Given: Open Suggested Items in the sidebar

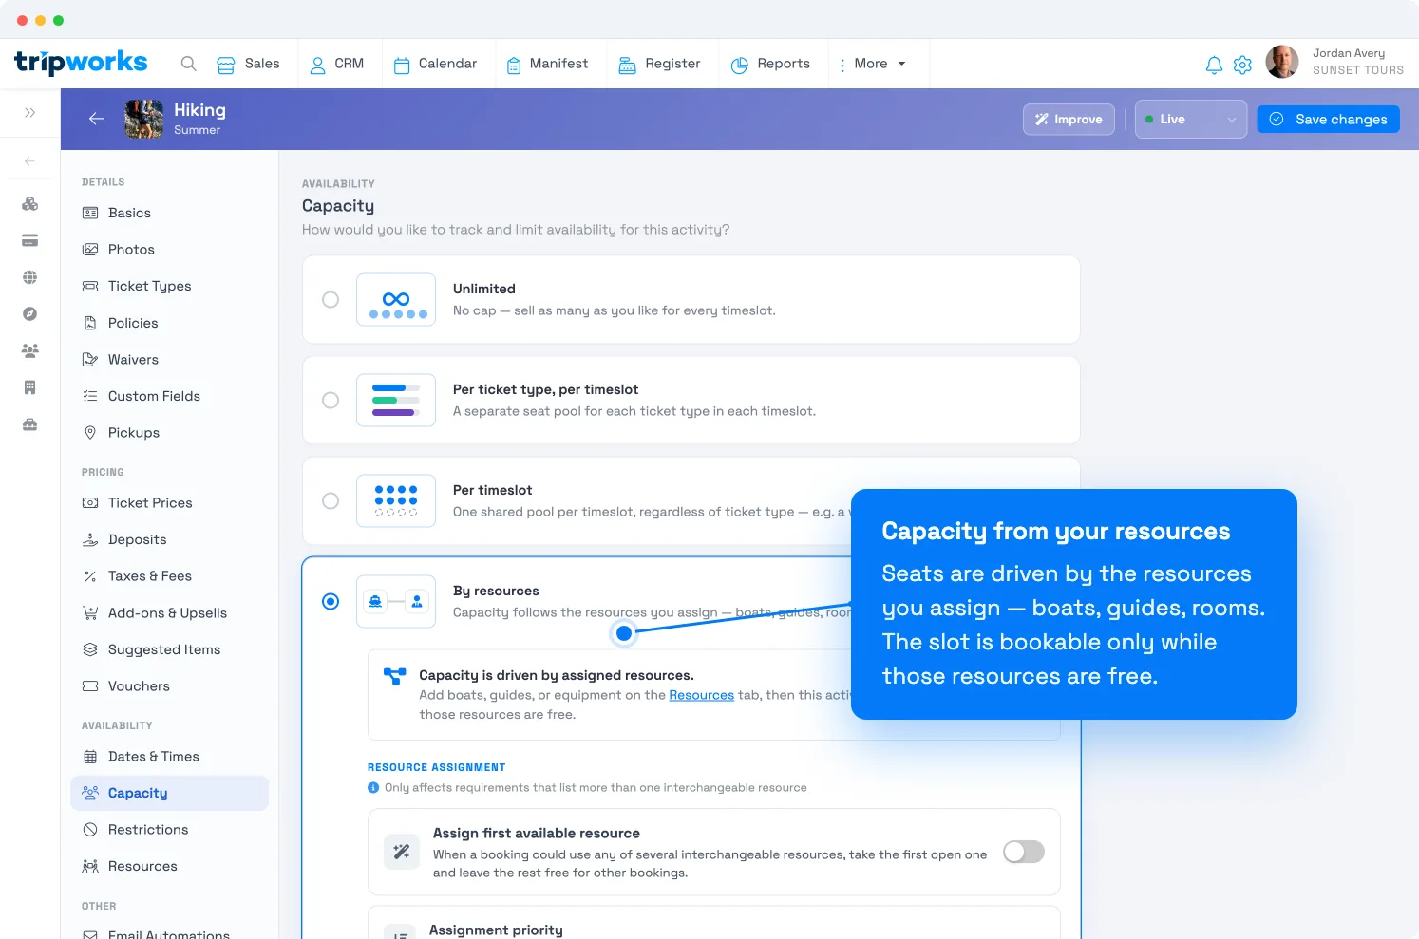Looking at the screenshot, I should [x=169, y=650].
